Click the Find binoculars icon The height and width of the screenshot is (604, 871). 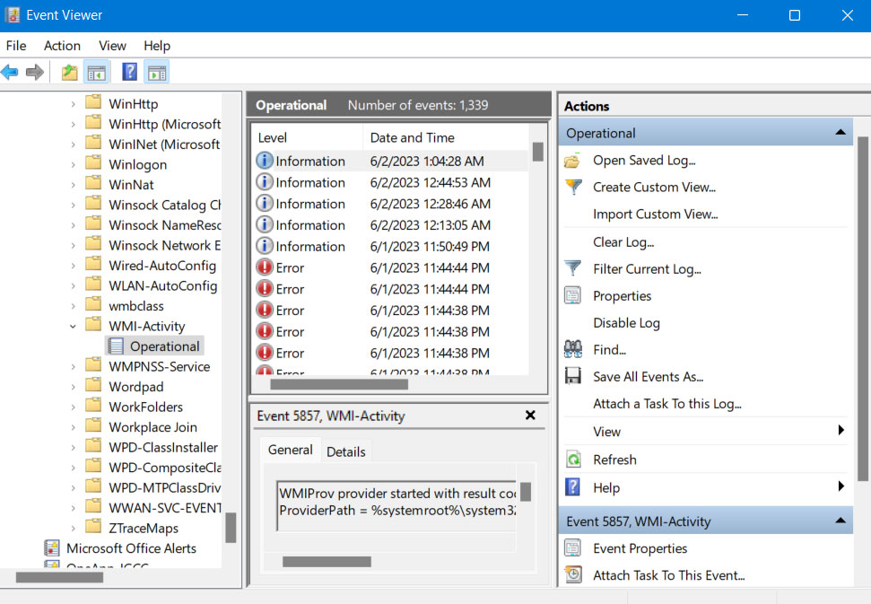[x=572, y=349]
